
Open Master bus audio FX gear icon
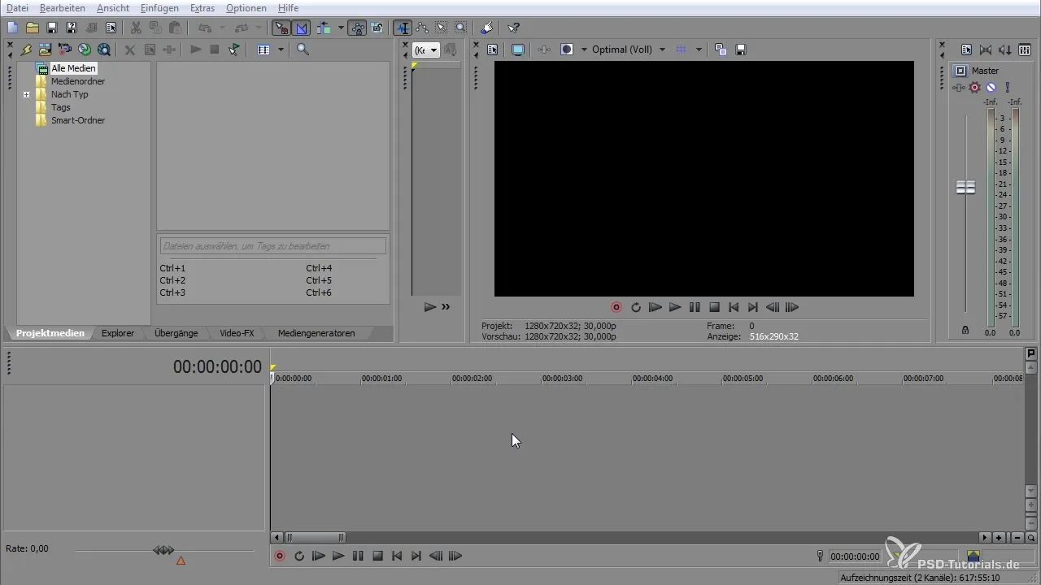click(974, 88)
